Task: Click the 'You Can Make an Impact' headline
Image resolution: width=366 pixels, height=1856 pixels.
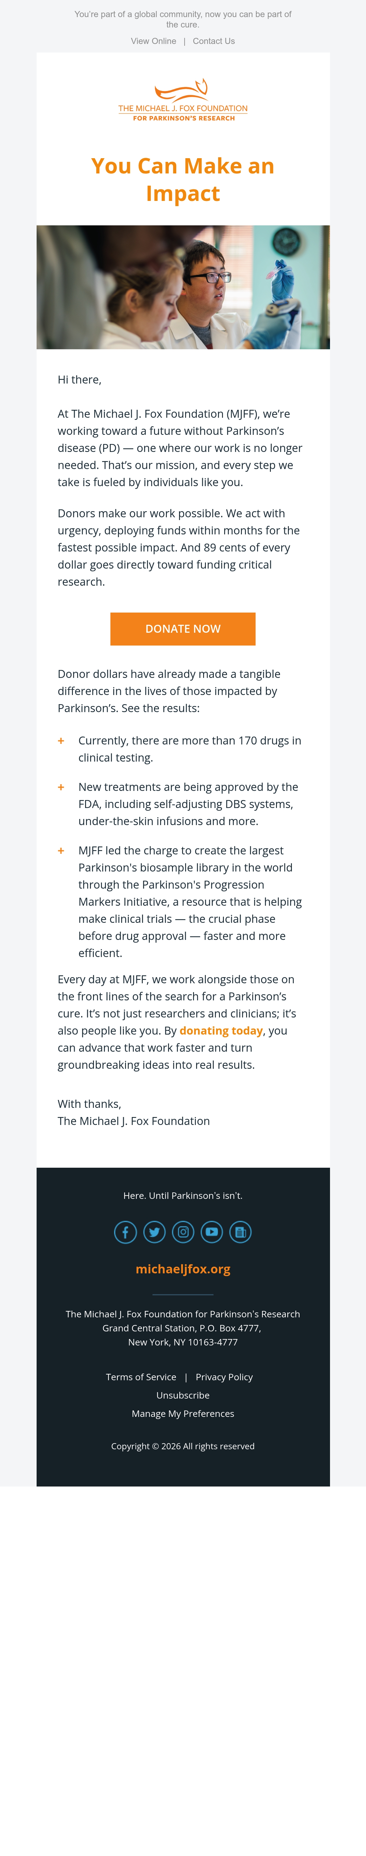Action: (183, 180)
